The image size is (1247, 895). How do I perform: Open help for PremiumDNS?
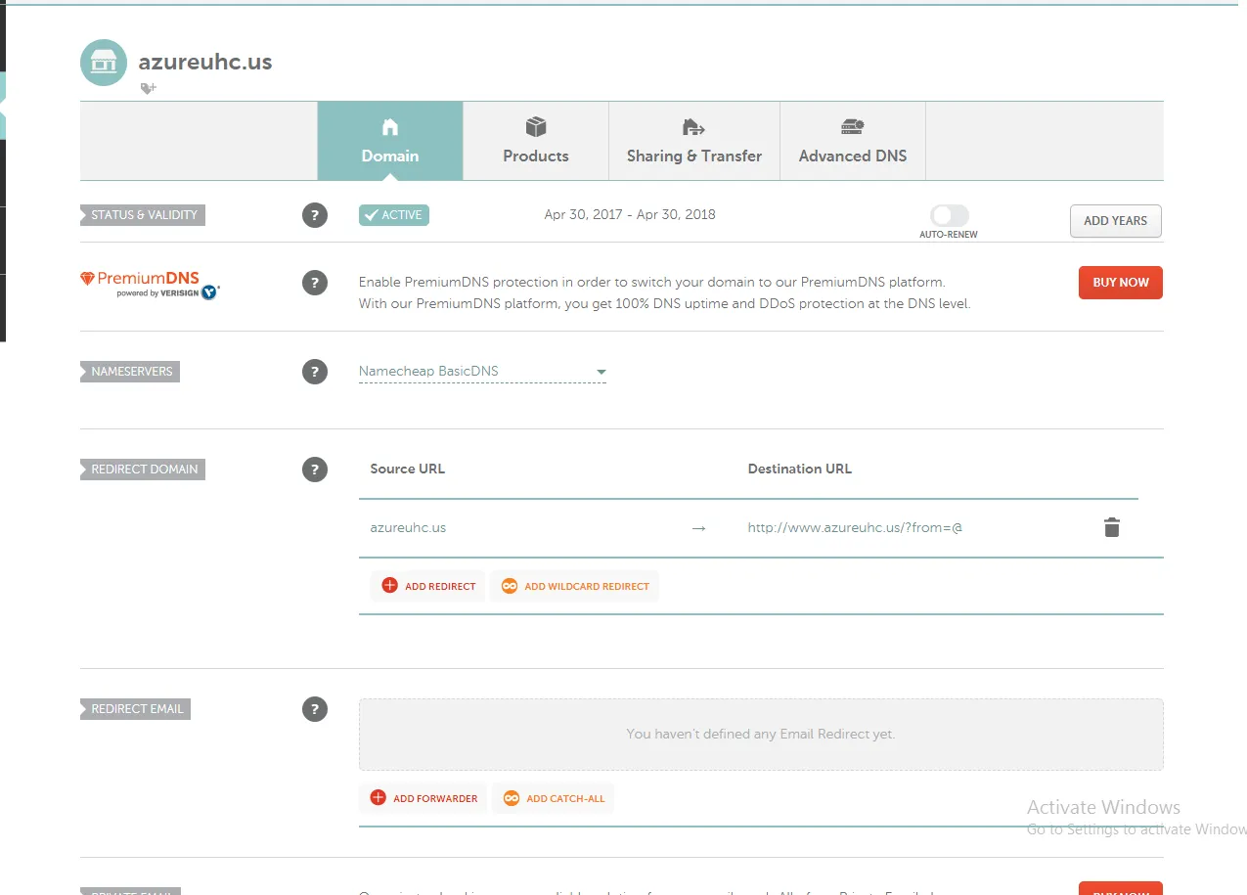click(x=314, y=284)
